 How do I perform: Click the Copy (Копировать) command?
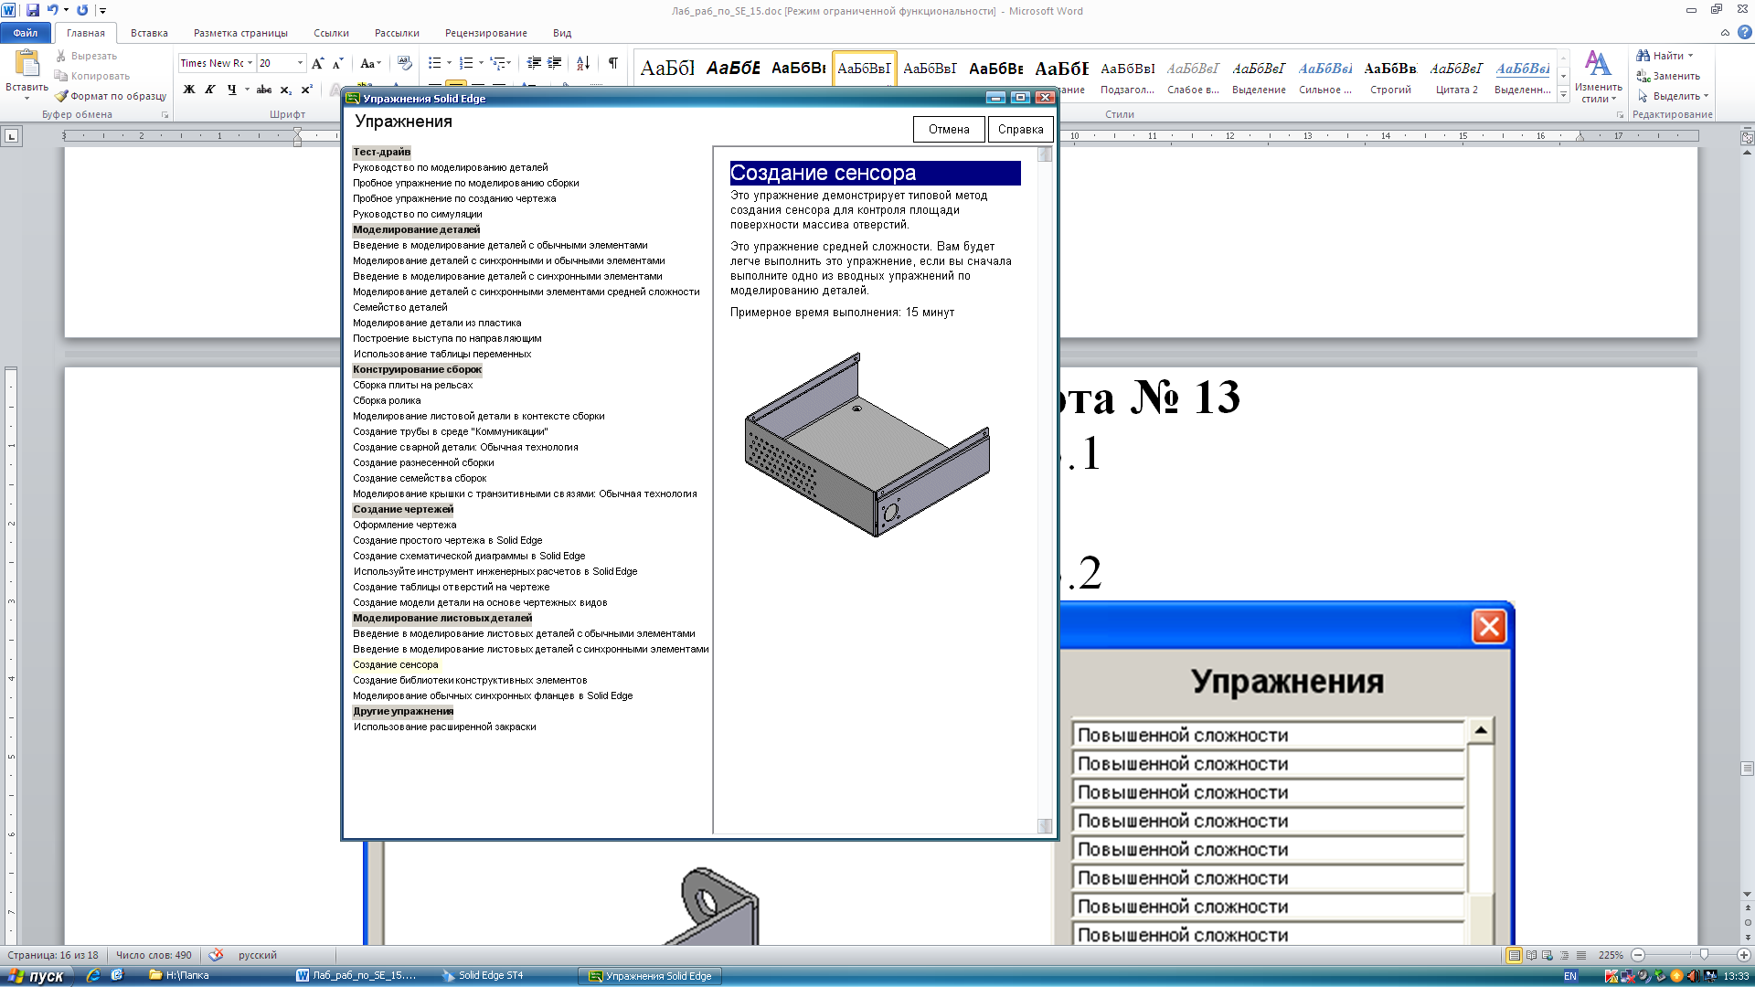click(x=91, y=76)
